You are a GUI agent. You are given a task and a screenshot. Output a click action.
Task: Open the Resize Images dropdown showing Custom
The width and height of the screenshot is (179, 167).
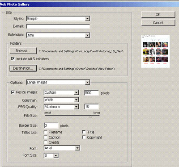[x=61, y=92]
